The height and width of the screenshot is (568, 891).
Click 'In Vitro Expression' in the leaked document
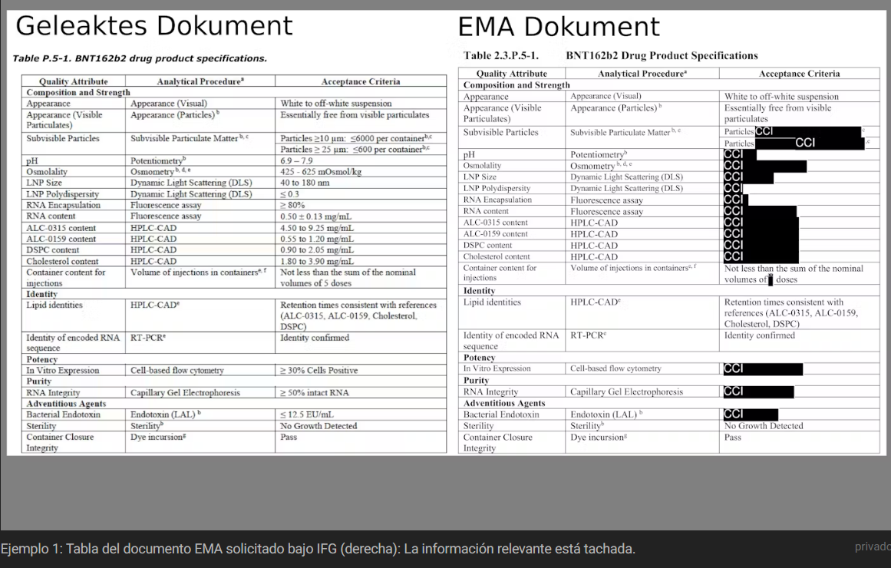tap(62, 370)
